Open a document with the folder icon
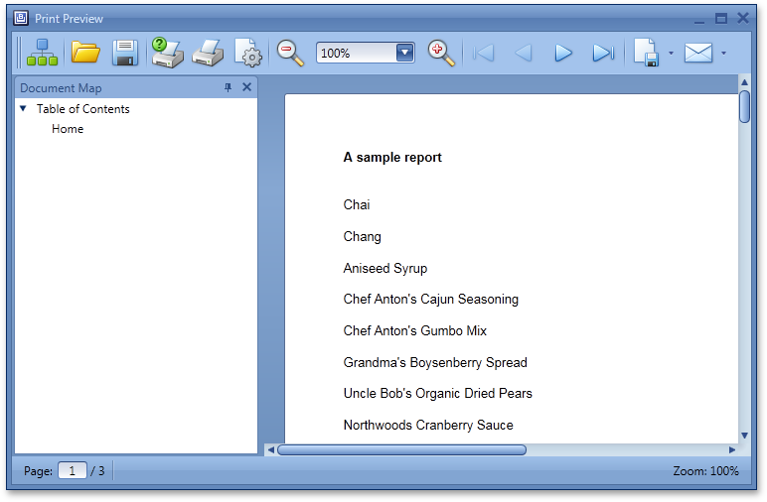767x502 pixels. pyautogui.click(x=85, y=53)
